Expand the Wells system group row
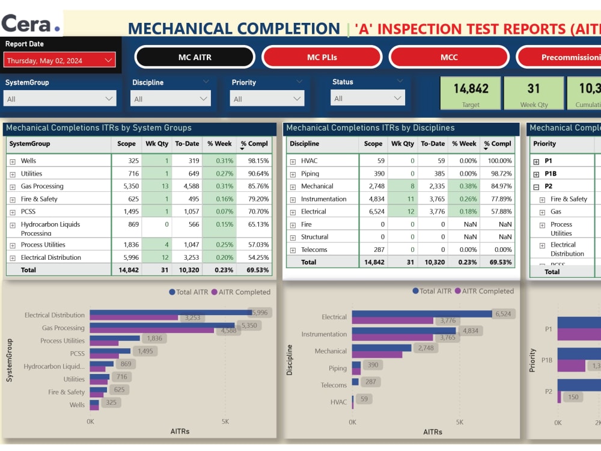Viewport: 601px width, 451px height. coord(13,162)
